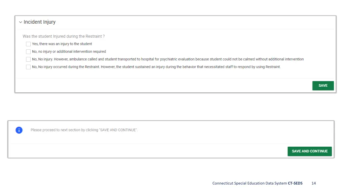342x192 pixels.
Task: Click the long label text about psychiatric evaluation
Action: pos(168,59)
